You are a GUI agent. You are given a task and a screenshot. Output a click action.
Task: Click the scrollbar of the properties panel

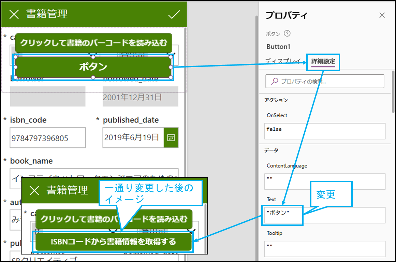click(x=393, y=92)
